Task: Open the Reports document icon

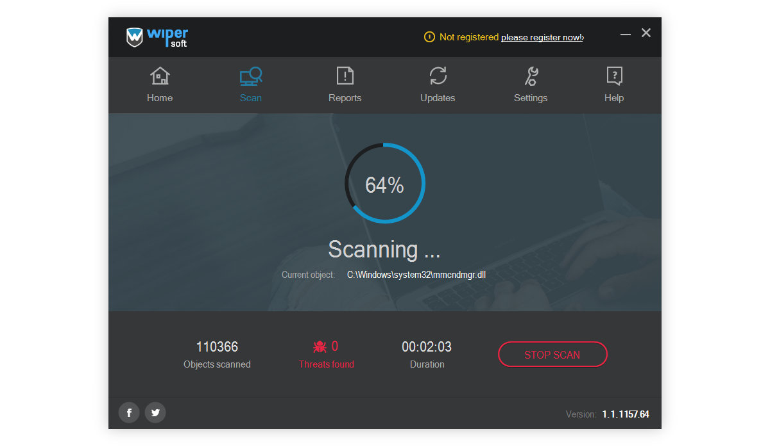Action: pos(345,76)
